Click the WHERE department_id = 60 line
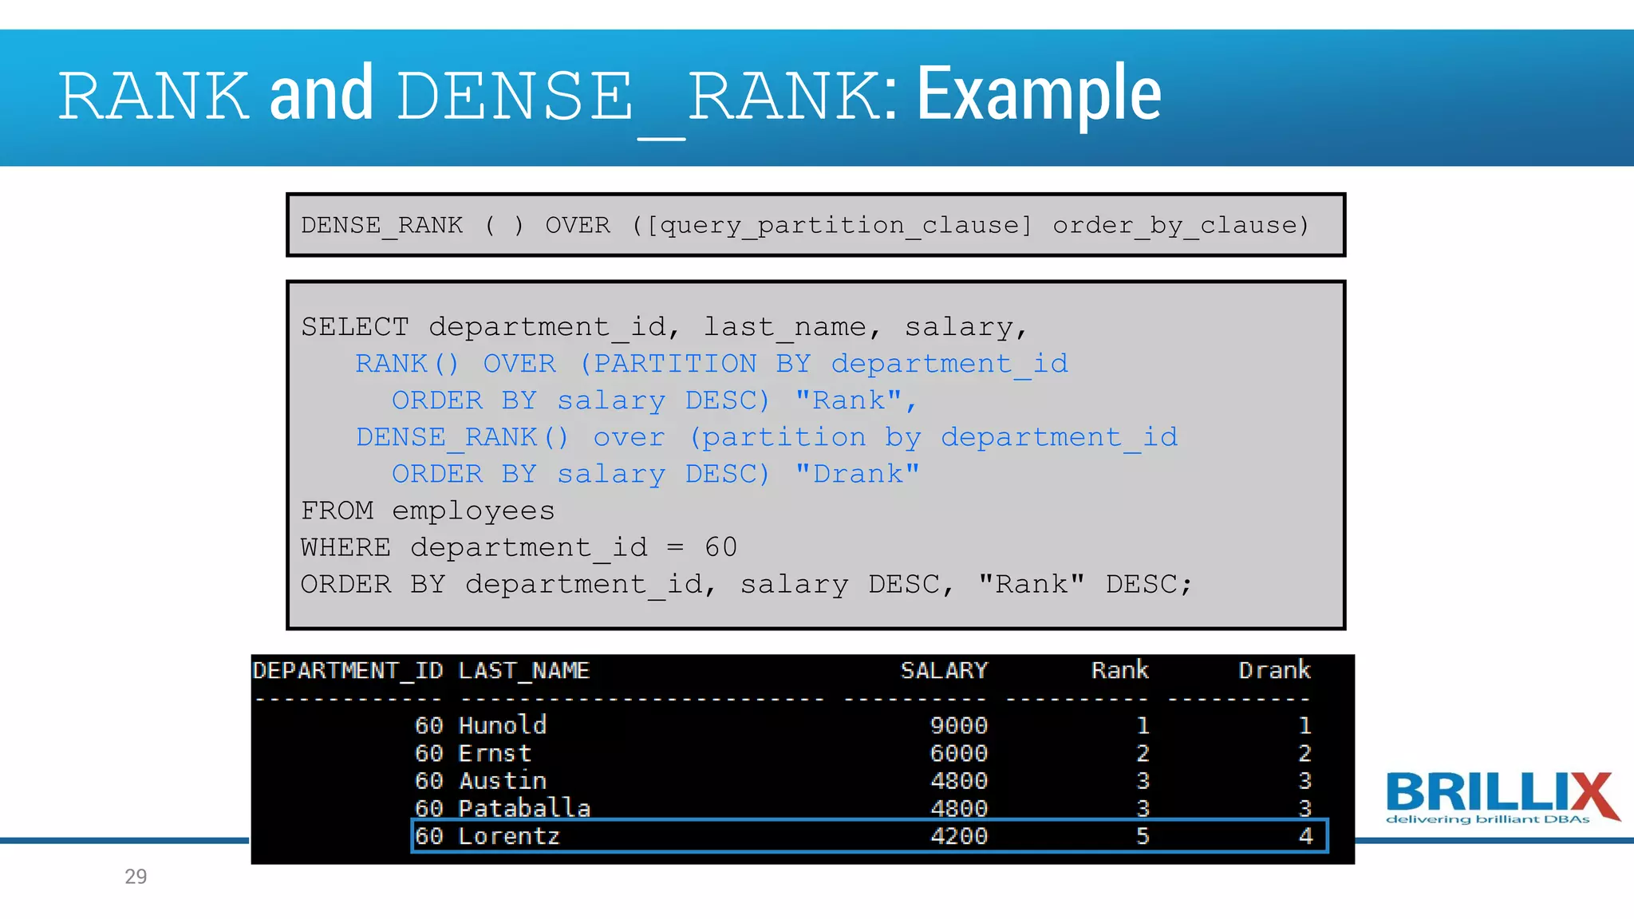Viewport: 1634px width, 919px height. pyautogui.click(x=519, y=547)
